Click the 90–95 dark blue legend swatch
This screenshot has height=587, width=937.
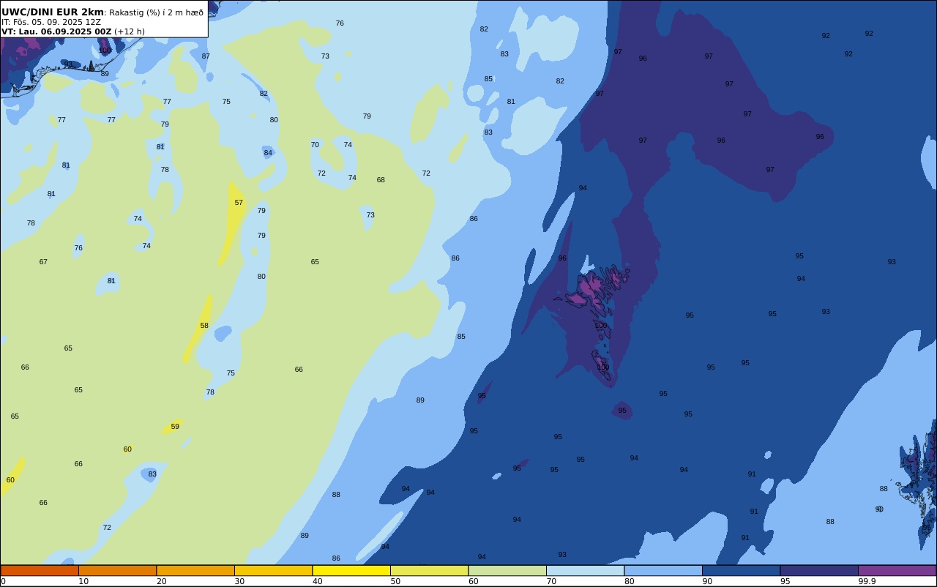pos(741,570)
